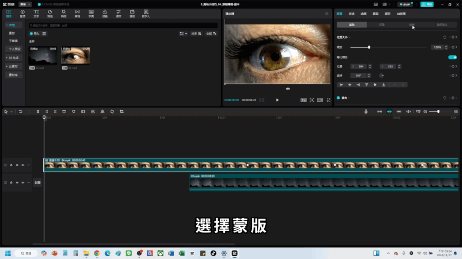
Task: Switch to the 变速 speed tab
Action: [x=351, y=14]
